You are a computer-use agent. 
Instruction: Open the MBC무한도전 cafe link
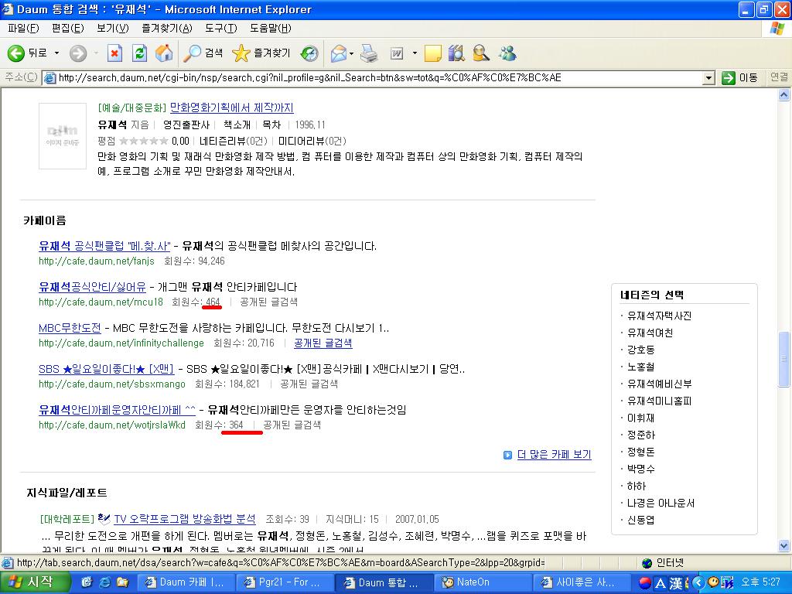click(x=70, y=328)
